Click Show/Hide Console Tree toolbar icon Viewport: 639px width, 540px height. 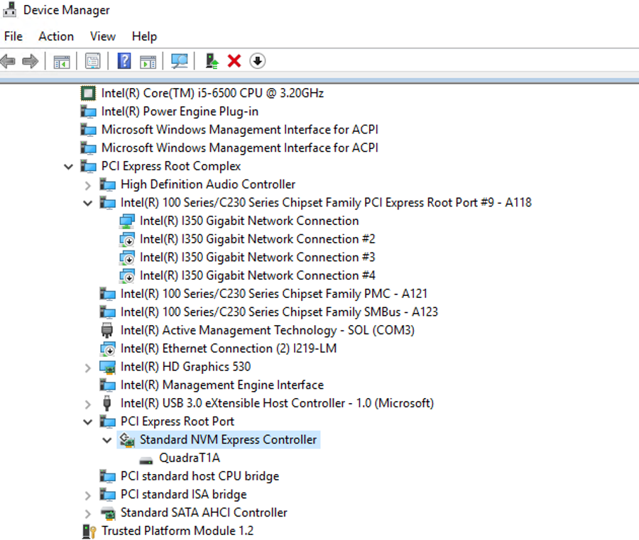62,62
